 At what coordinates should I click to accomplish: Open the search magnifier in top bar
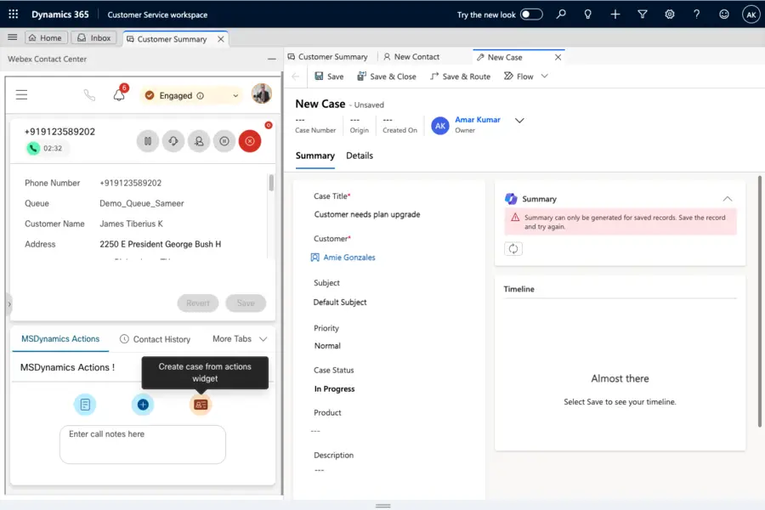point(561,14)
